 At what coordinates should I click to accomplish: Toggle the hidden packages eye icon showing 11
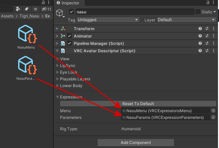47,9
